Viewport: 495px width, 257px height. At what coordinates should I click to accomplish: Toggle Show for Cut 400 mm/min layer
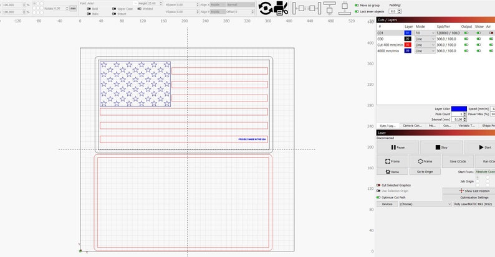(479, 45)
